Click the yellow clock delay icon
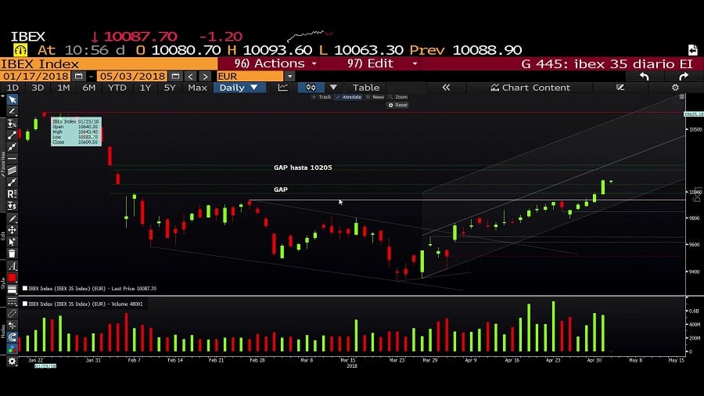704x396 pixels. pyautogui.click(x=20, y=50)
